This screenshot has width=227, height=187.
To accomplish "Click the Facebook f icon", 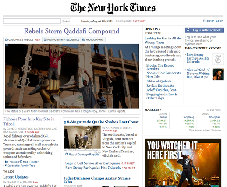I will 188,30.
